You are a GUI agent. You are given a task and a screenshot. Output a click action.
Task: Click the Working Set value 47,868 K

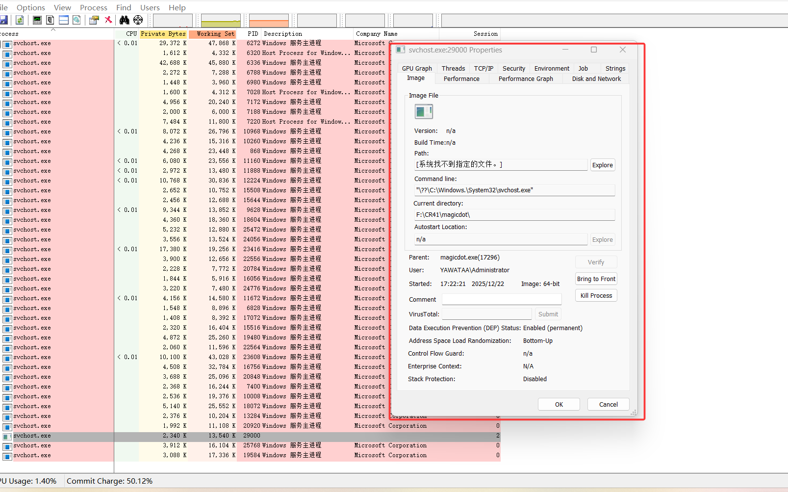[222, 44]
